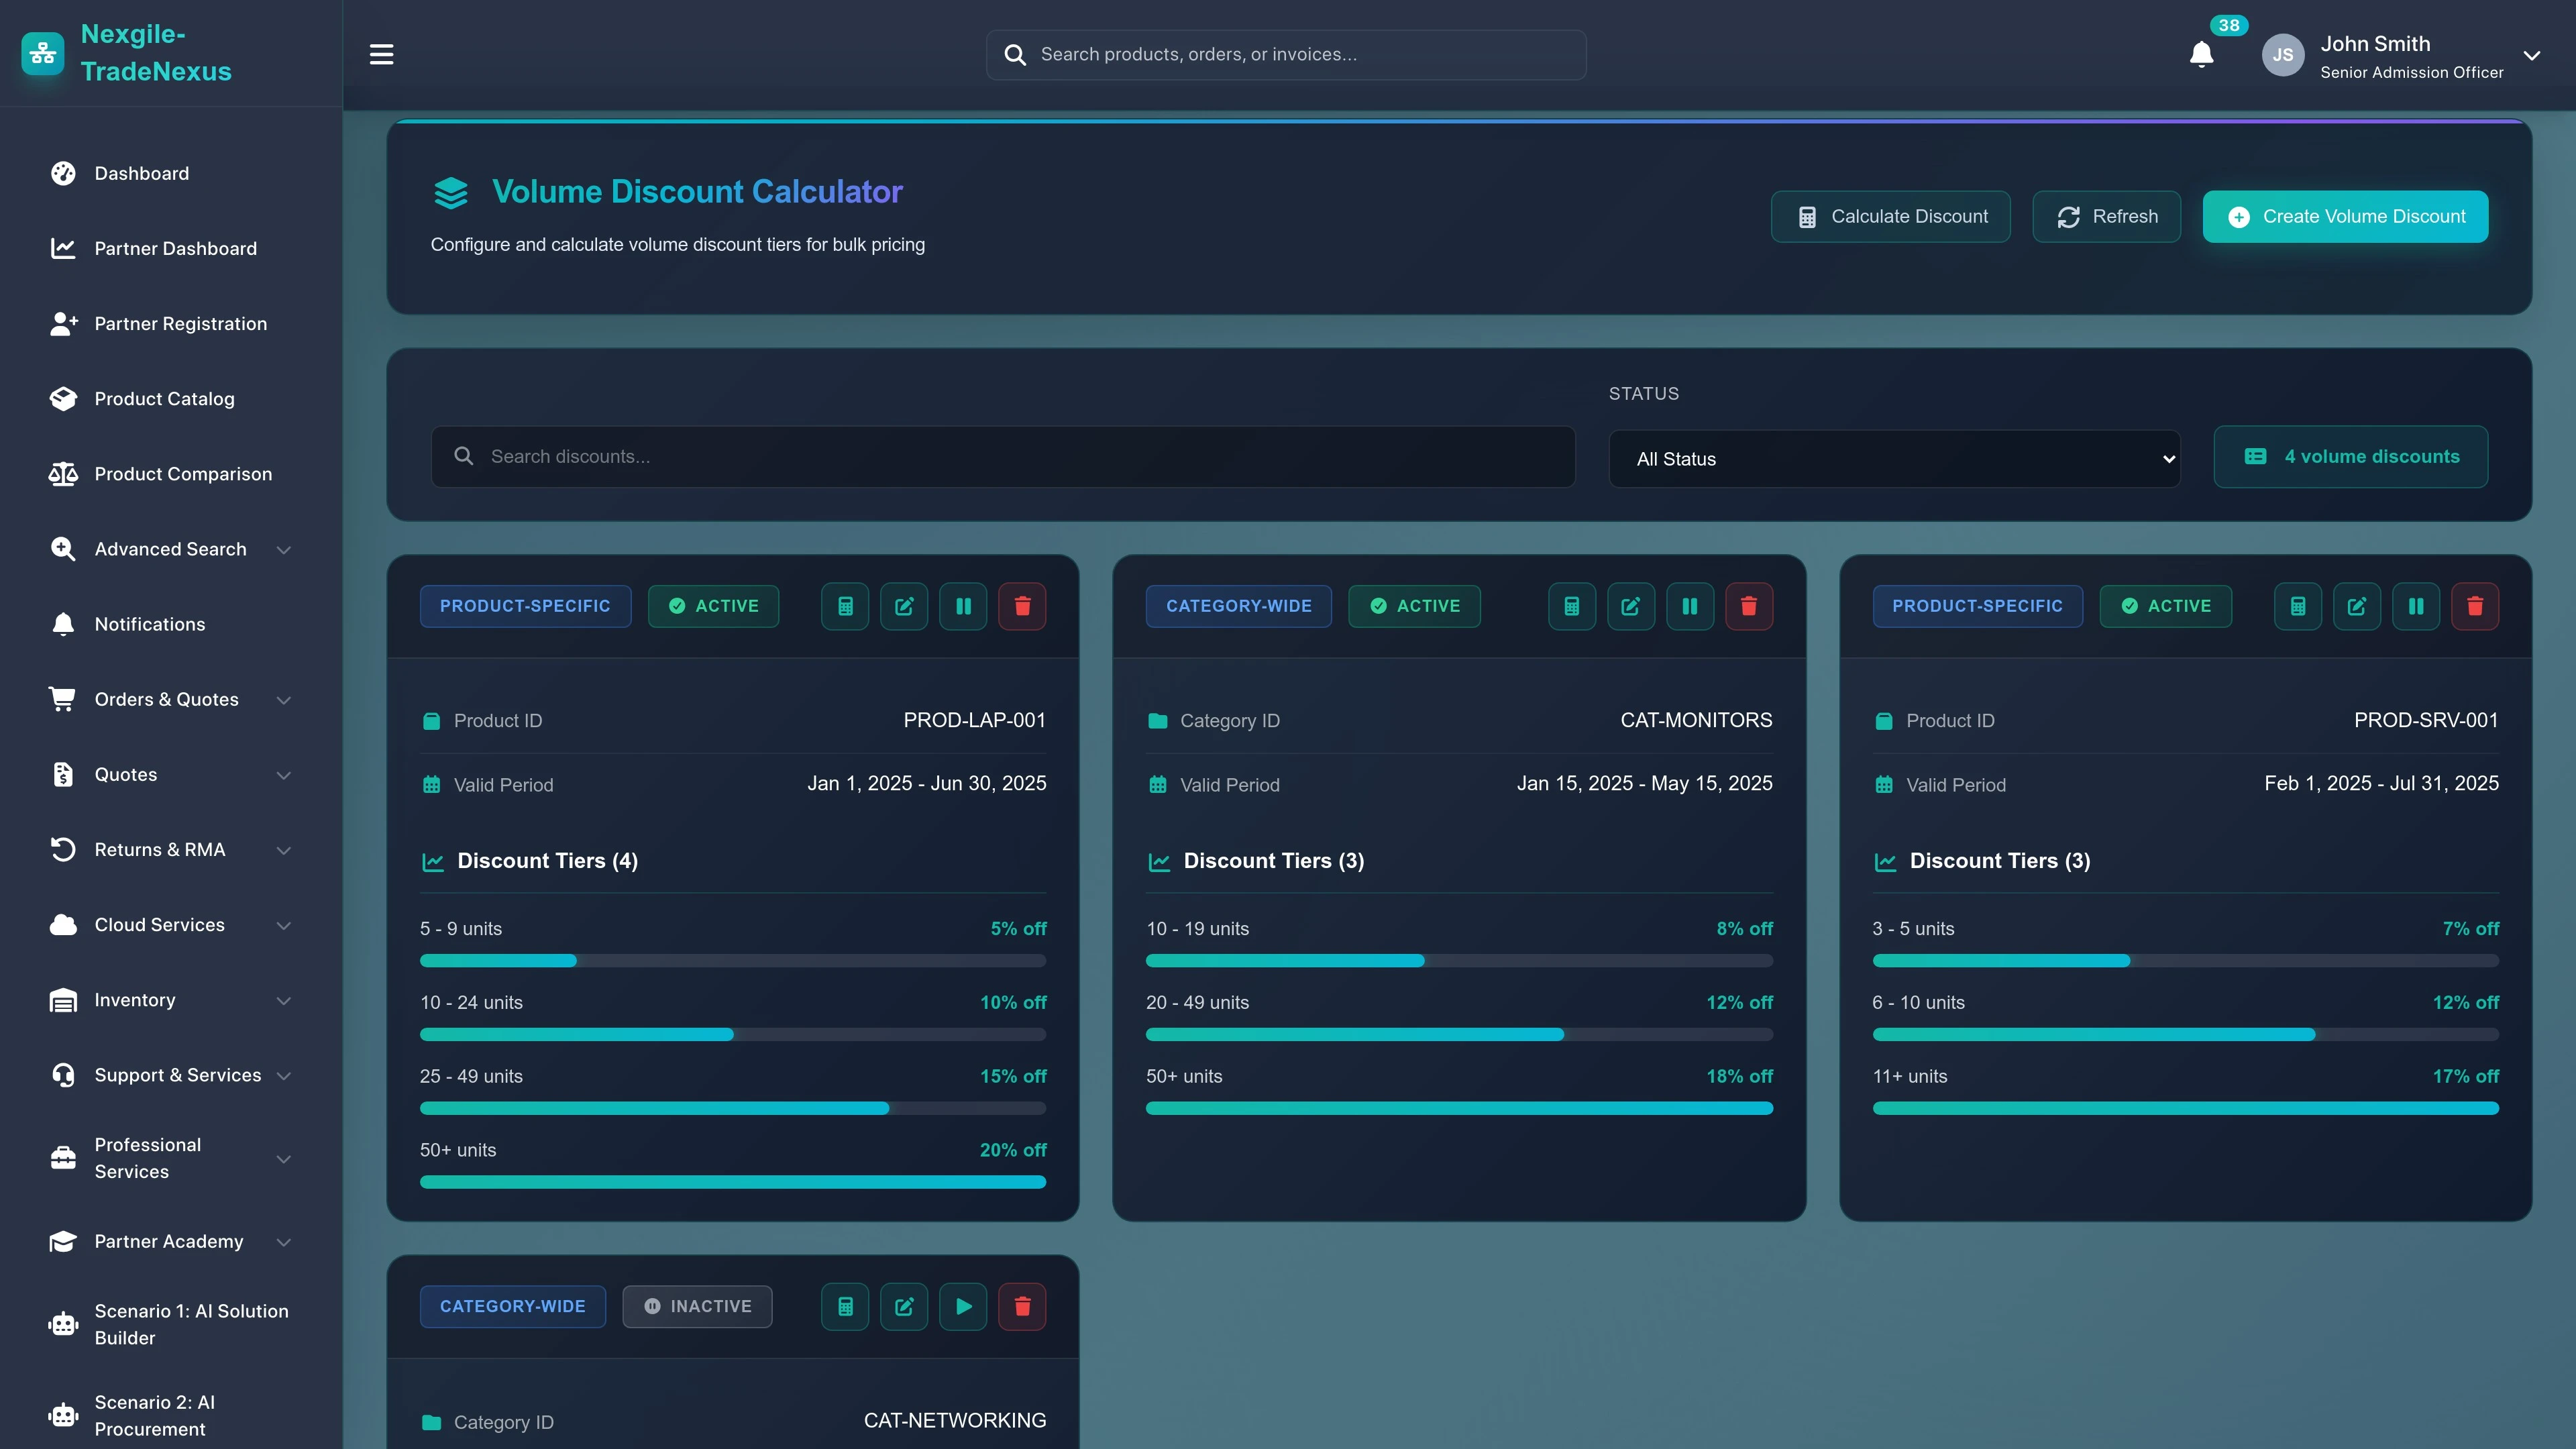Click the Create Volume Discount button
Image resolution: width=2576 pixels, height=1449 pixels.
(2344, 217)
